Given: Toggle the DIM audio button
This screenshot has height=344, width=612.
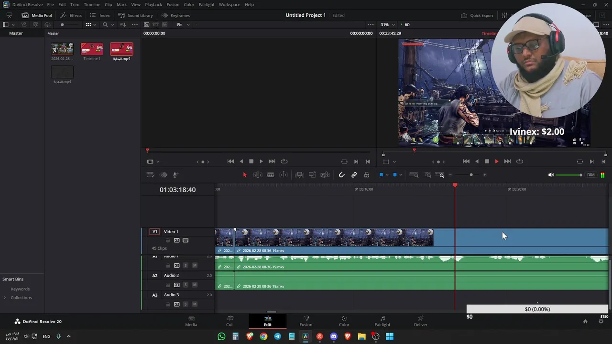Looking at the screenshot, I should click(591, 175).
